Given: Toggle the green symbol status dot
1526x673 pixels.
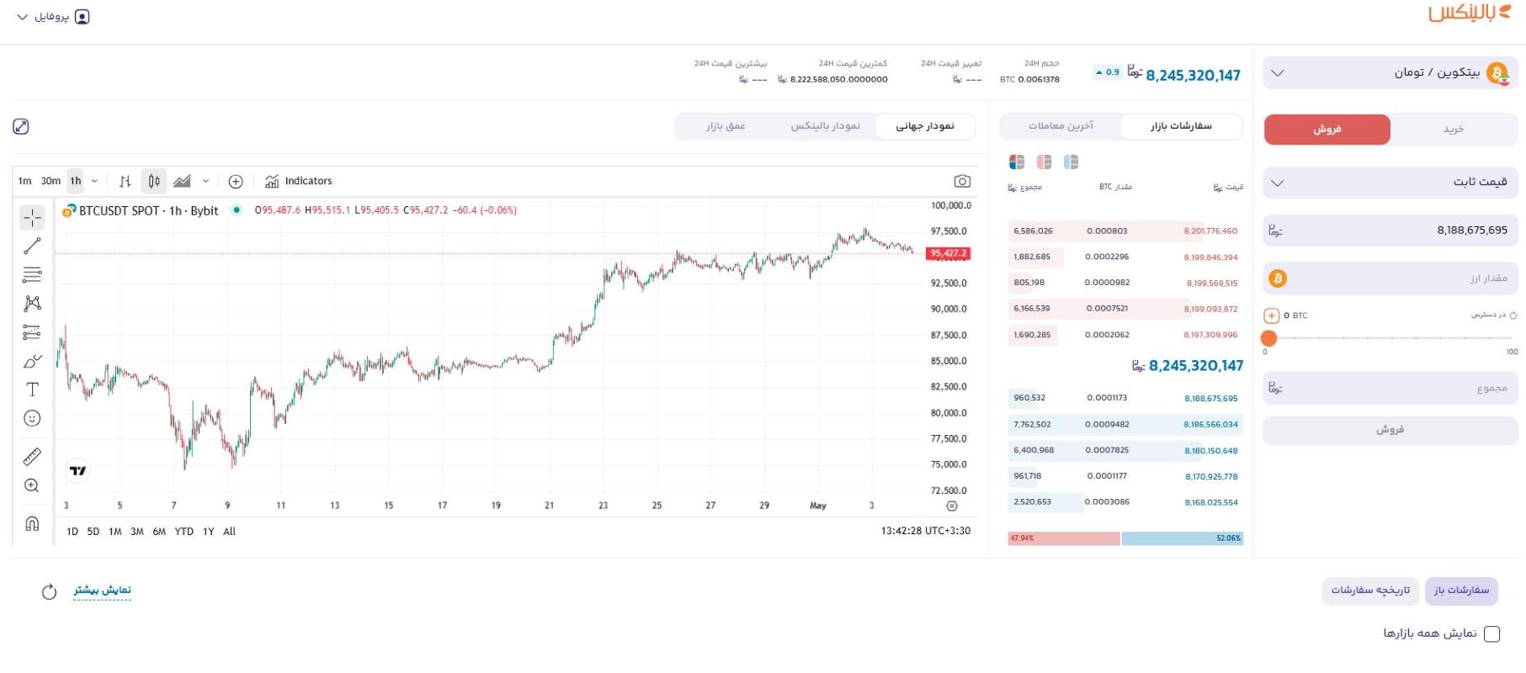Looking at the screenshot, I should pos(237,210).
